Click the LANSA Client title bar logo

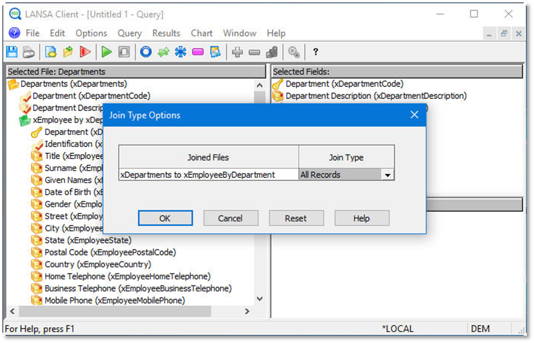coord(15,14)
